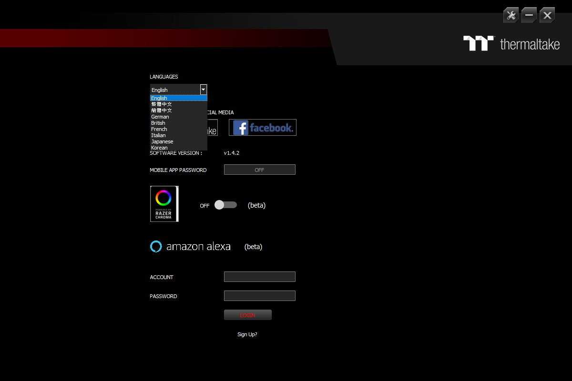Select Japanese language option

(162, 141)
